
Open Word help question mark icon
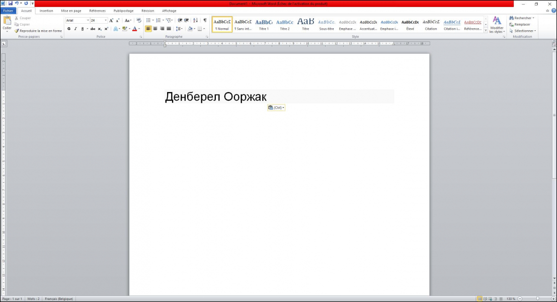[x=553, y=11]
